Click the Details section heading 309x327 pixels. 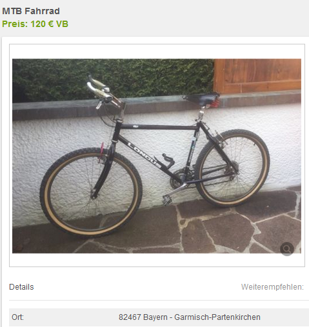pos(21,287)
